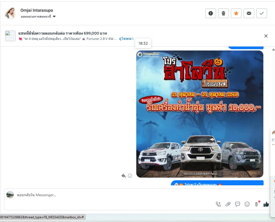Expand the มอบหมายการสนทนานี้ dropdown
Image resolution: width=275 pixels, height=222 pixels.
[x=38, y=16]
